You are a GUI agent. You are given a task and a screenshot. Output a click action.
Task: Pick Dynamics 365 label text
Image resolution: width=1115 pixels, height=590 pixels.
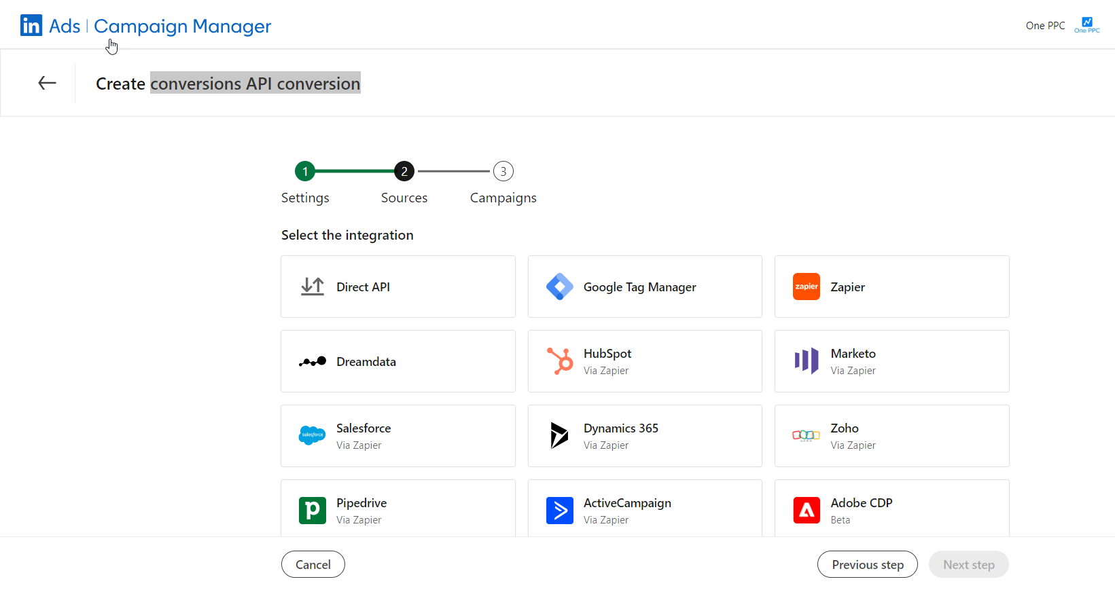(x=621, y=428)
